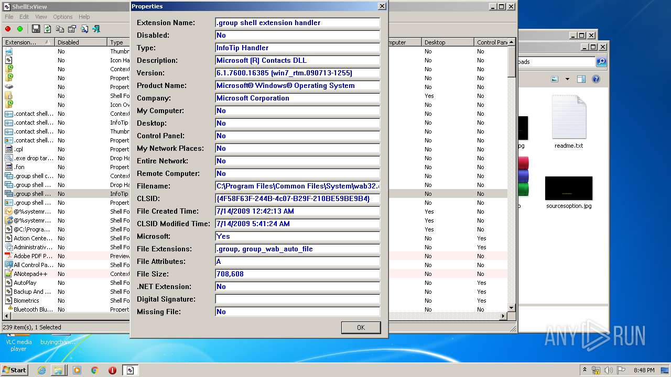Screen dimensions: 671x377
Task: Click the Save floppy disk toolbar icon
Action: [x=36, y=29]
